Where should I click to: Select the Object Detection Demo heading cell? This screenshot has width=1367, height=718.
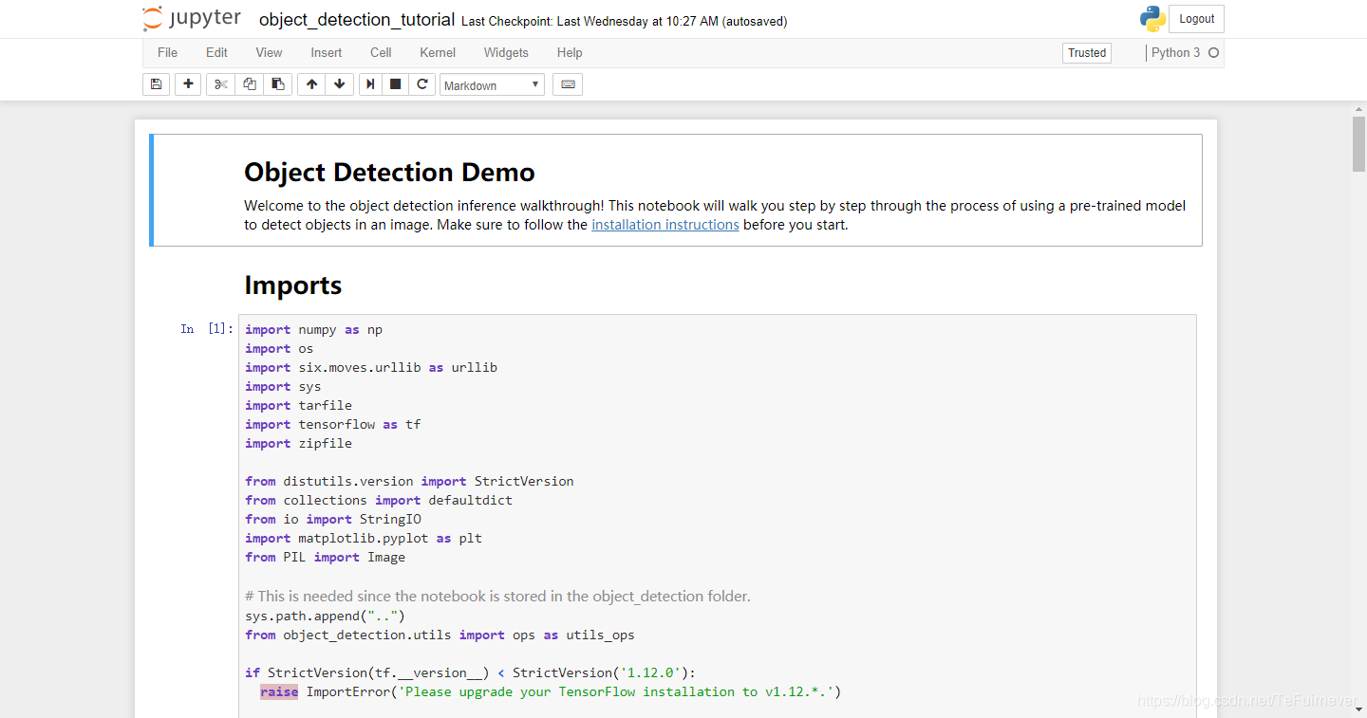click(x=676, y=190)
